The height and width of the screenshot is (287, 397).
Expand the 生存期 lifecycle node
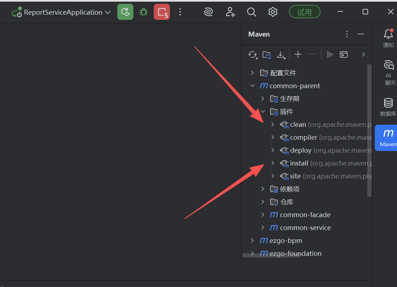(263, 99)
